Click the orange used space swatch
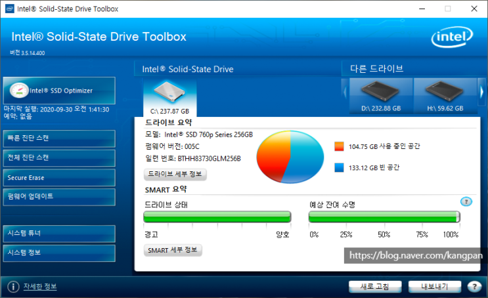The image size is (488, 298). pyautogui.click(x=339, y=146)
